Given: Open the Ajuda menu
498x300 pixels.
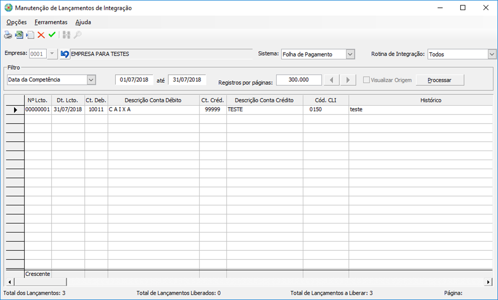Looking at the screenshot, I should point(83,22).
